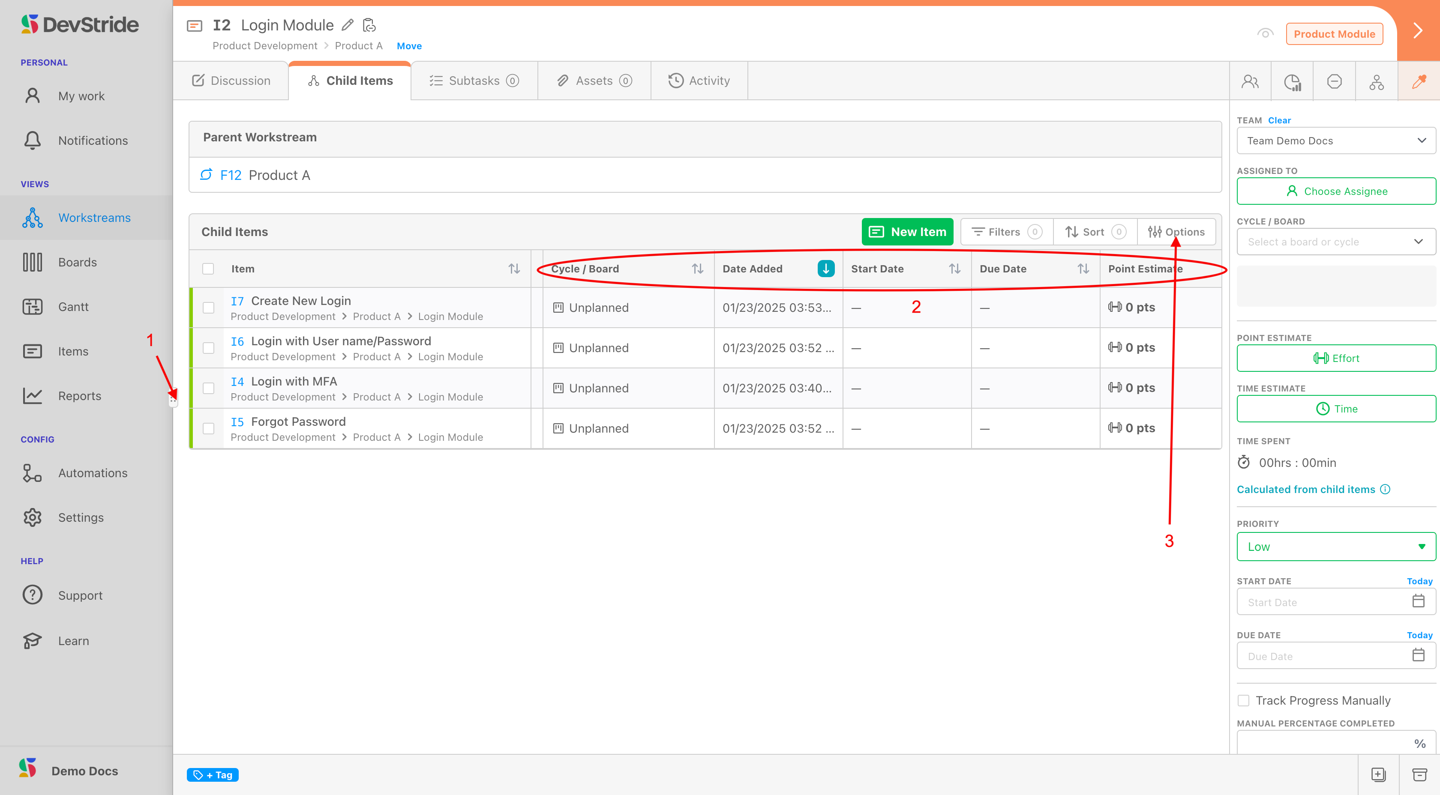Open Gantt view in sidebar
Screen dimensions: 1440x795
coord(73,307)
